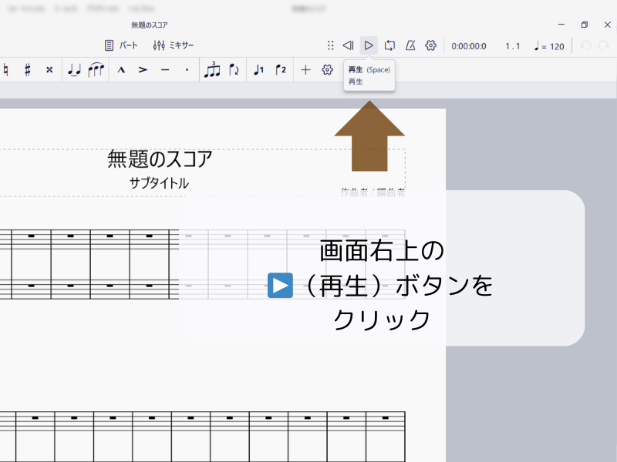Open the パート (Parts) window
The width and height of the screenshot is (617, 462).
pos(123,45)
